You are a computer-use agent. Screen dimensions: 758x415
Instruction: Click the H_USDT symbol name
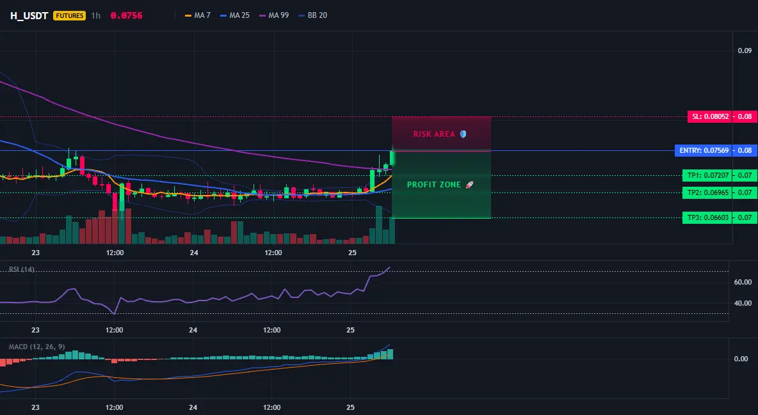(29, 15)
